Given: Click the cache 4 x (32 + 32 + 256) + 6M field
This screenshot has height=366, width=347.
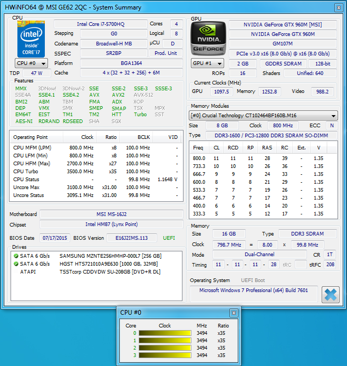Looking at the screenshot, I should [131, 72].
